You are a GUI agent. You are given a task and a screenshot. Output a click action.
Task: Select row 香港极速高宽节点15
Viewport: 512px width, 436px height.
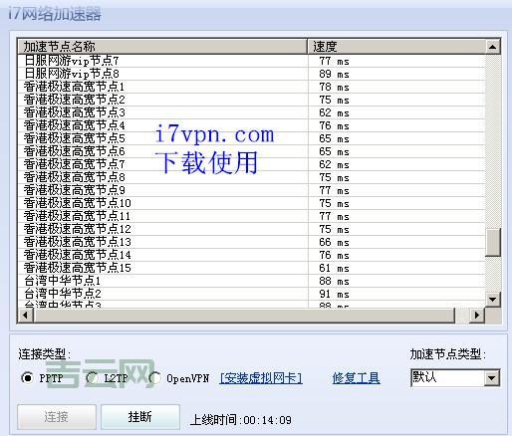(251, 268)
